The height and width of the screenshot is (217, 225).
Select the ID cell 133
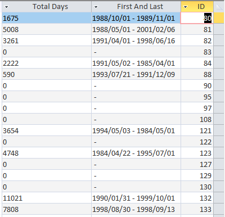[197, 209]
